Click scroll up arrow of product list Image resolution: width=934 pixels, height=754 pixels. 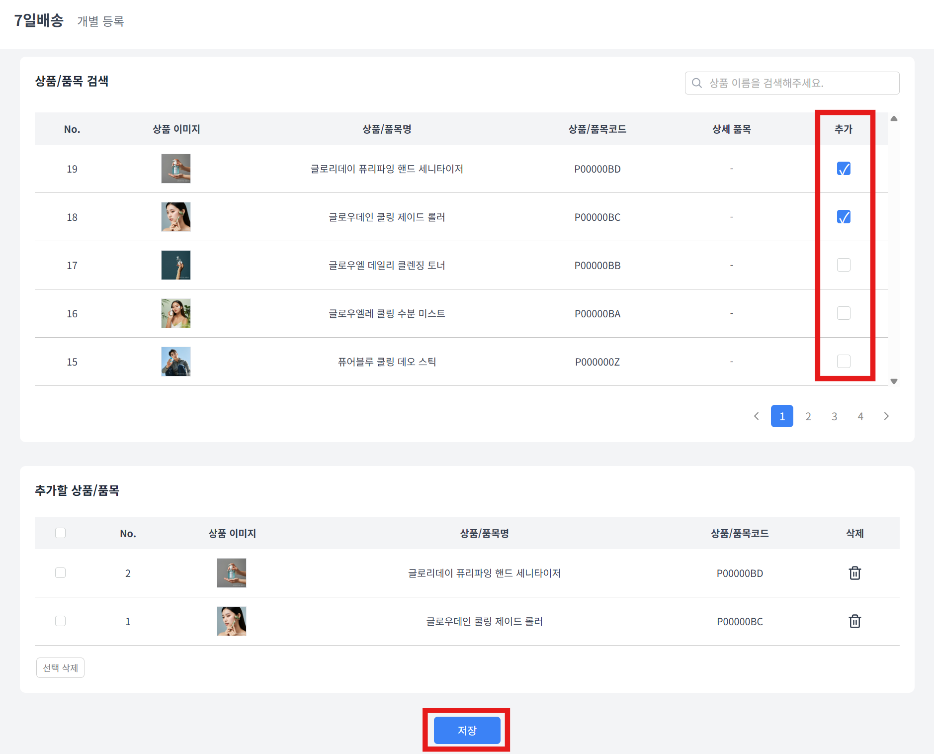point(894,118)
